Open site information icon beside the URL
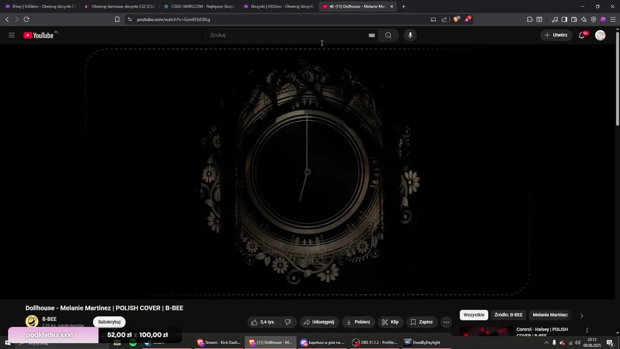This screenshot has height=349, width=620. click(x=129, y=19)
